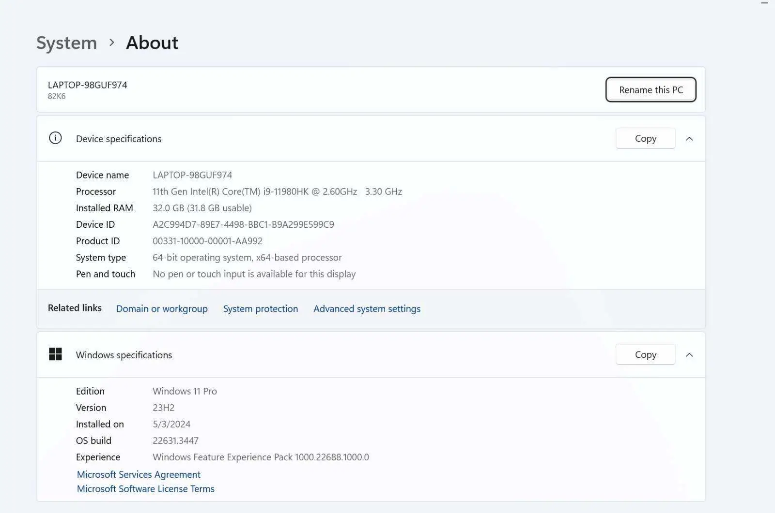Open System protection link

pyautogui.click(x=261, y=309)
